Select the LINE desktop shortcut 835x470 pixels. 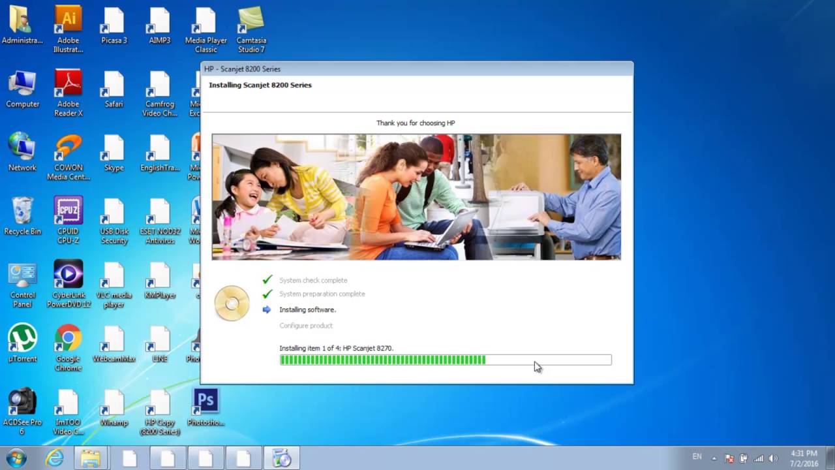(160, 343)
